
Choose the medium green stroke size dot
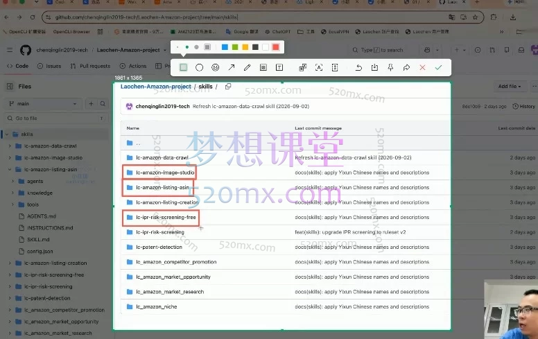[x=187, y=47]
